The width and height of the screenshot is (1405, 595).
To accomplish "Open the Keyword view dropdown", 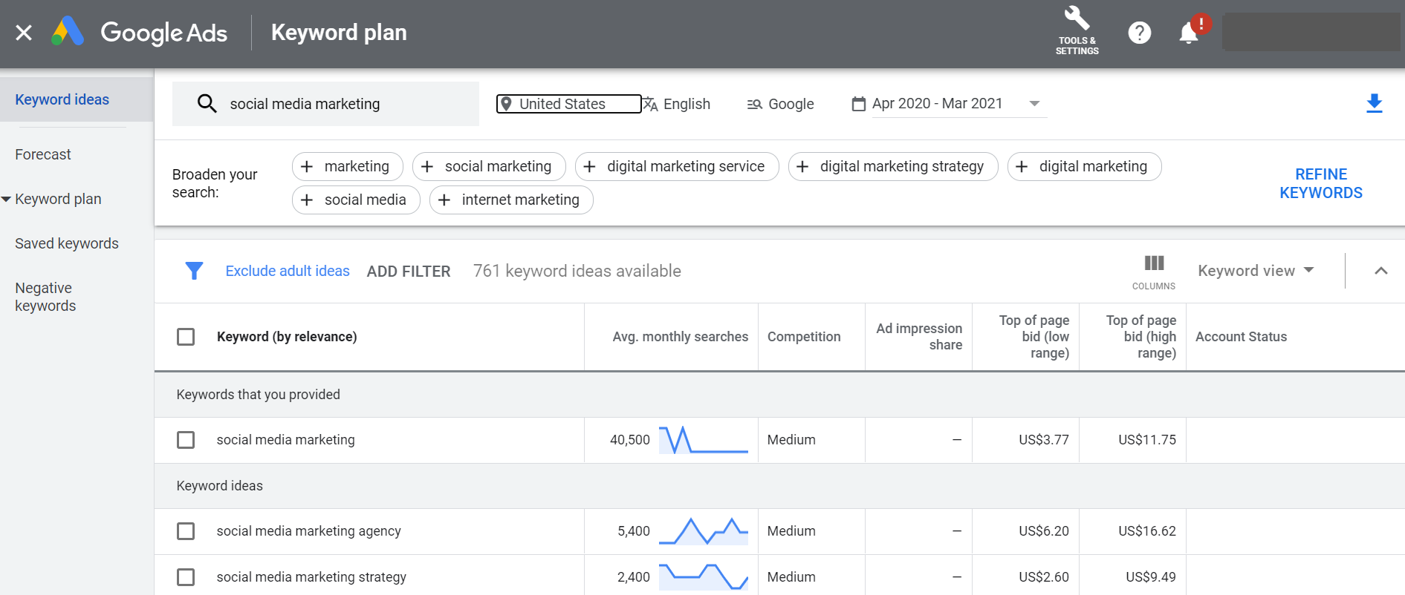I will click(1256, 271).
